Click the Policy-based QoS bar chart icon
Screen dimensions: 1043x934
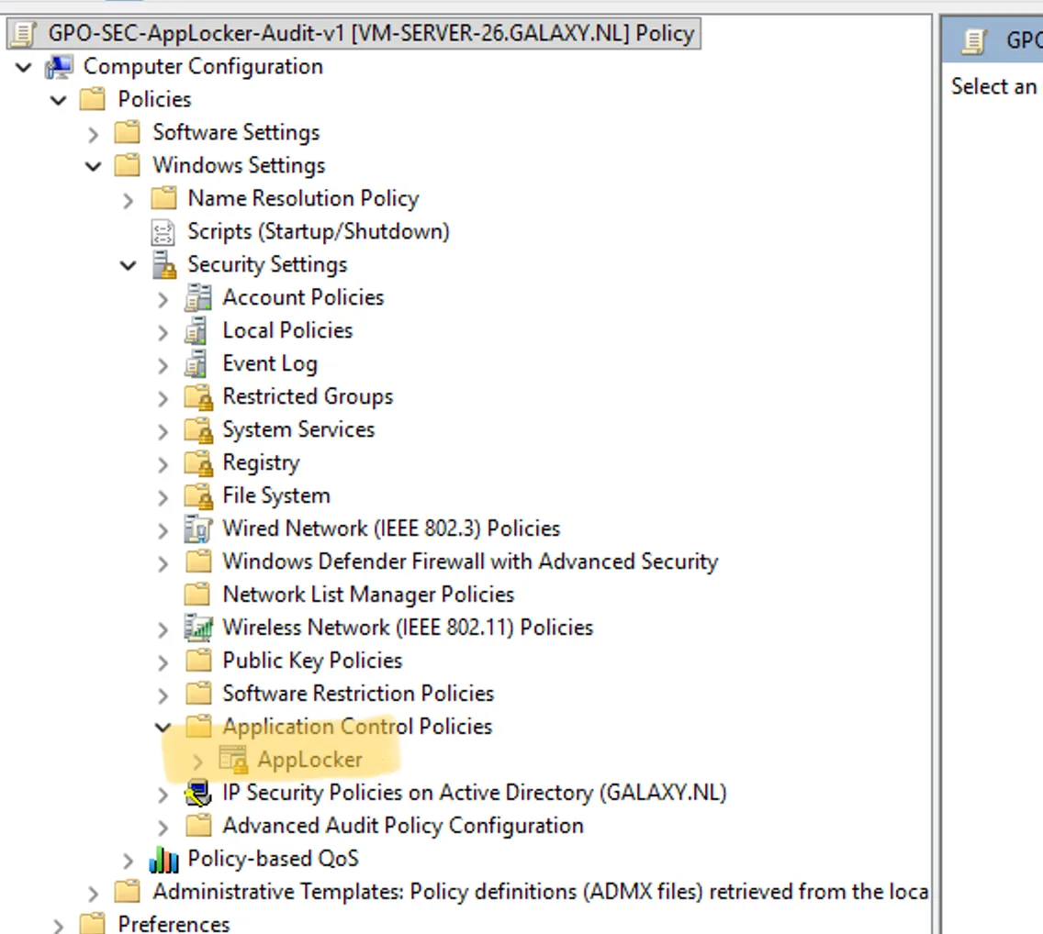(x=163, y=859)
